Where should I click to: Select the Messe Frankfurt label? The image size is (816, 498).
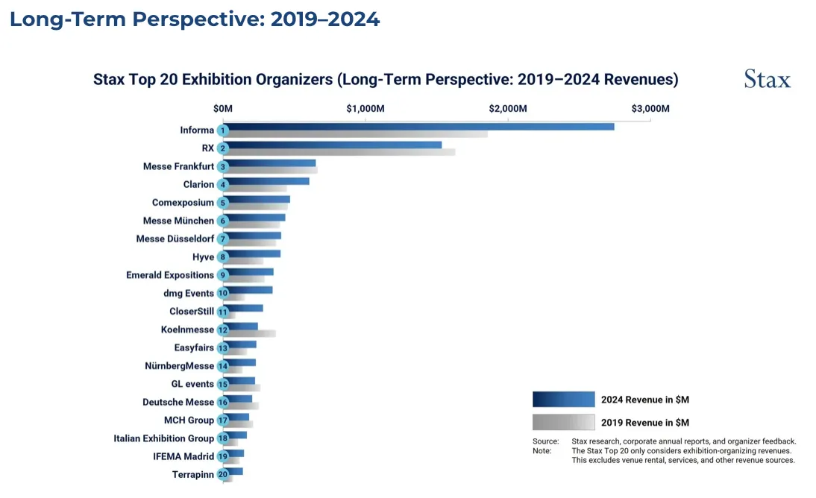pos(178,166)
